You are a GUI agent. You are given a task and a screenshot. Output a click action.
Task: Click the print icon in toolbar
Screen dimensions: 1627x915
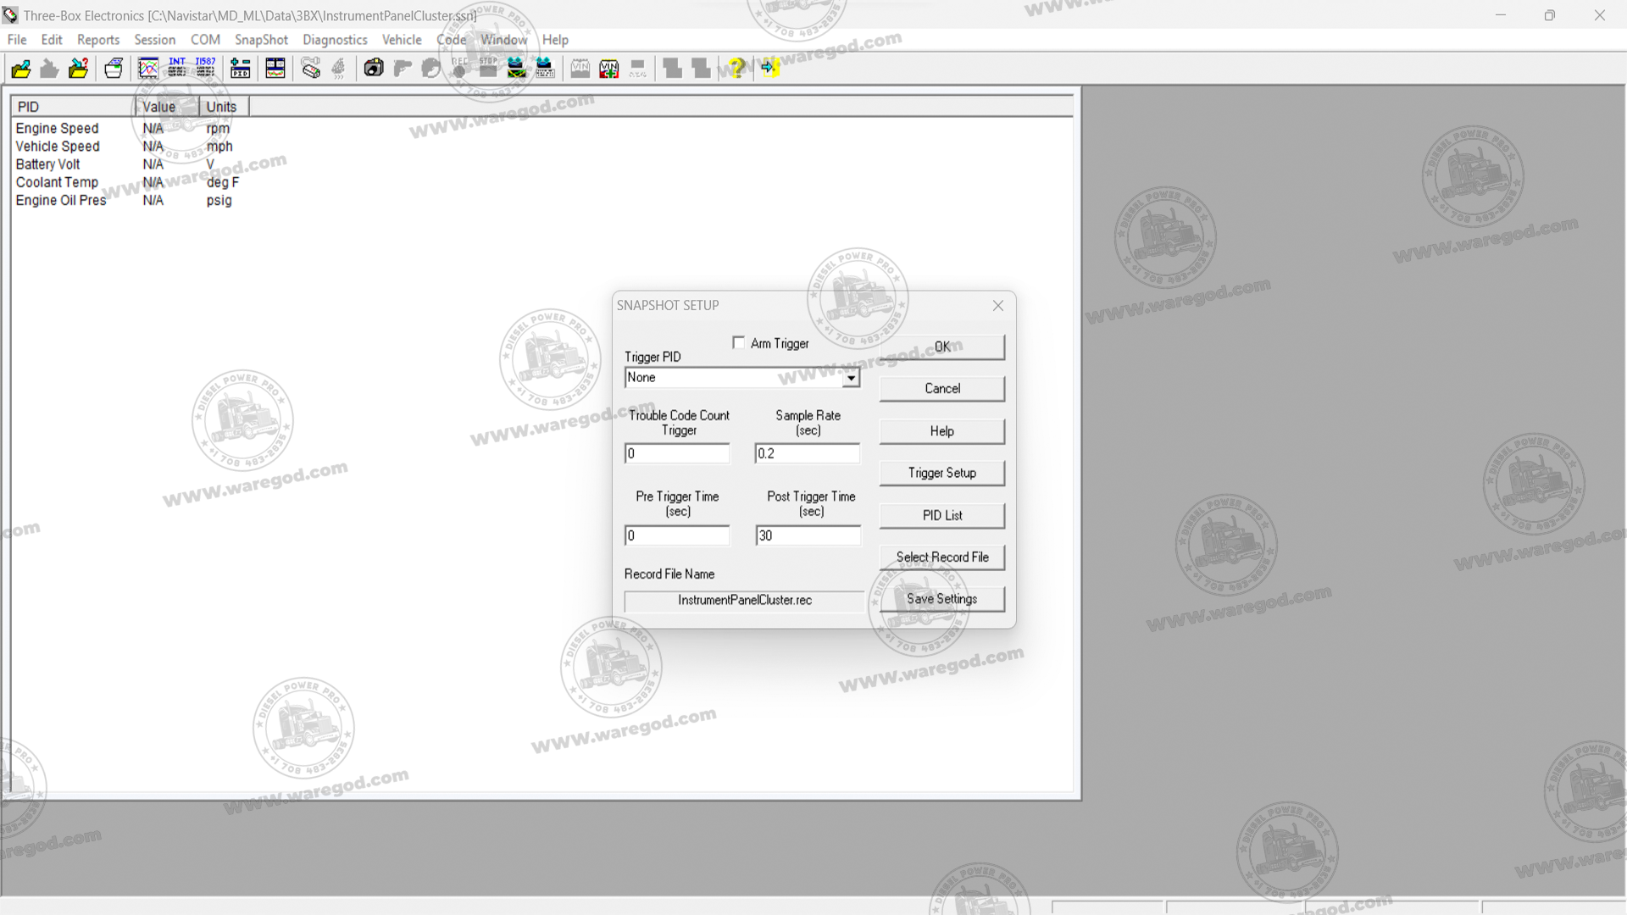click(114, 69)
